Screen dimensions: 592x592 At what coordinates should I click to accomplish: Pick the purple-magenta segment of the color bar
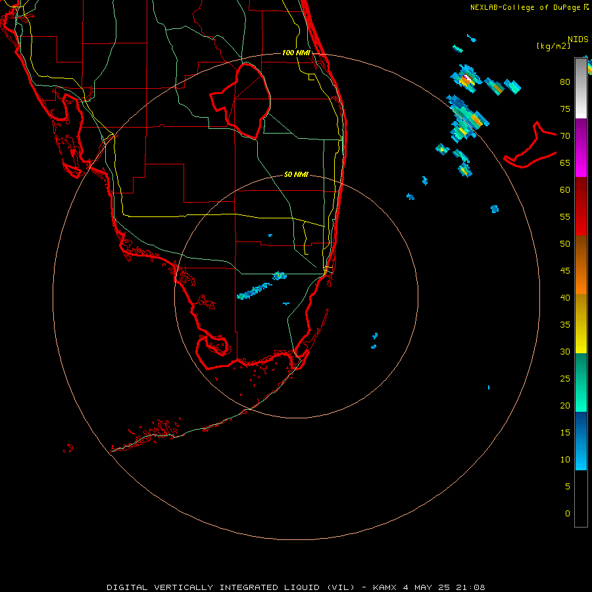581,147
